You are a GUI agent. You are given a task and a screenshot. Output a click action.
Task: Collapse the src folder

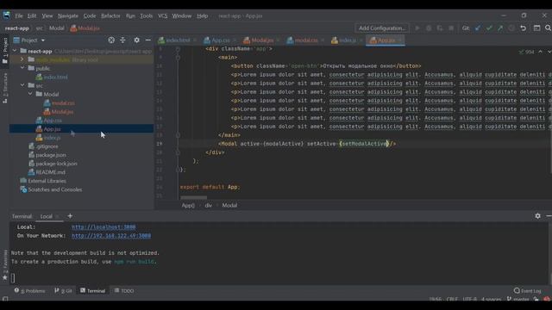[22, 85]
